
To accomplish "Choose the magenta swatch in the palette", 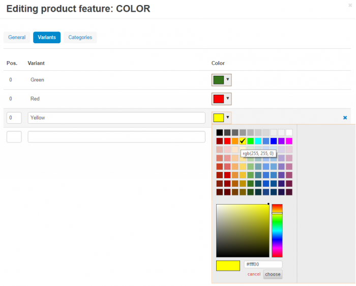I will pyautogui.click(x=289, y=141).
